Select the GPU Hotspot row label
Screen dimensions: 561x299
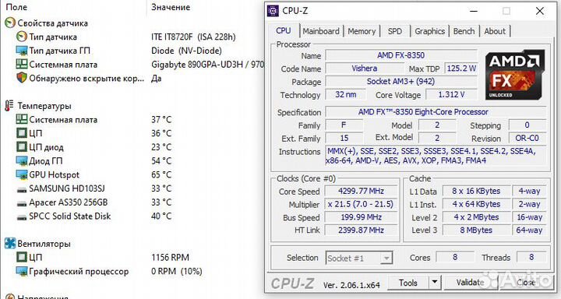pos(55,175)
